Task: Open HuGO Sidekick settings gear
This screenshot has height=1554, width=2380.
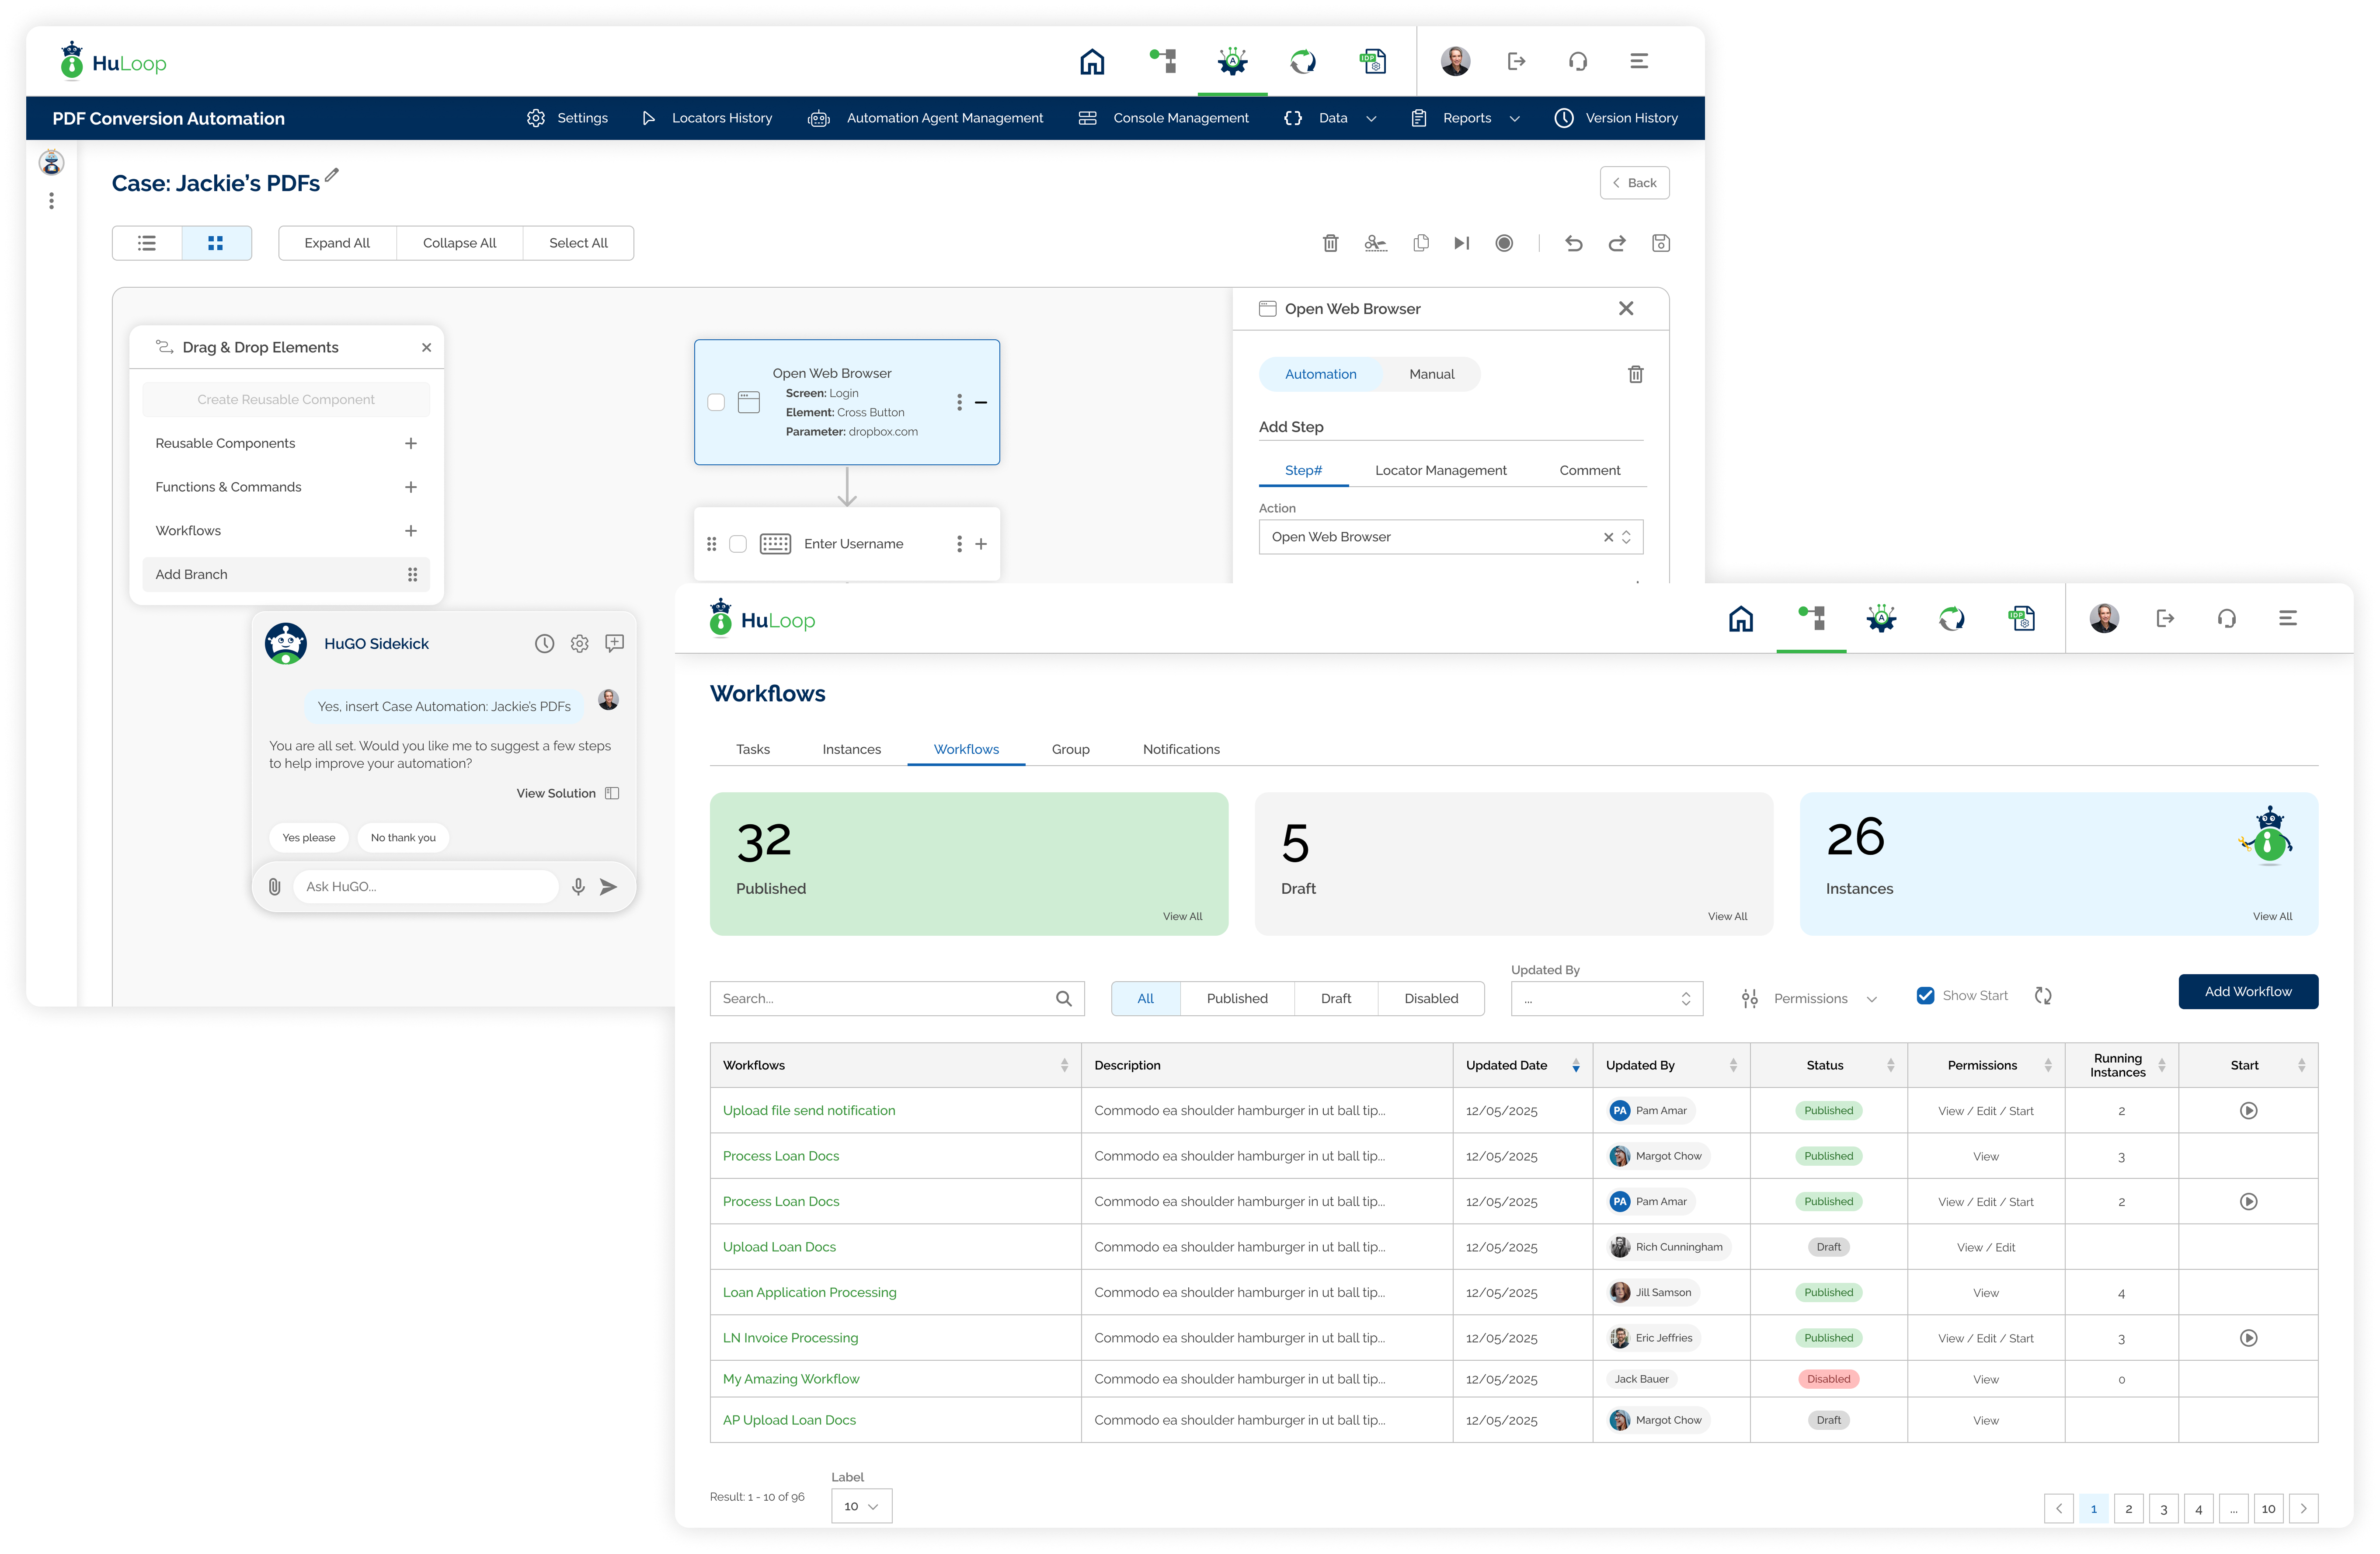Action: 580,644
